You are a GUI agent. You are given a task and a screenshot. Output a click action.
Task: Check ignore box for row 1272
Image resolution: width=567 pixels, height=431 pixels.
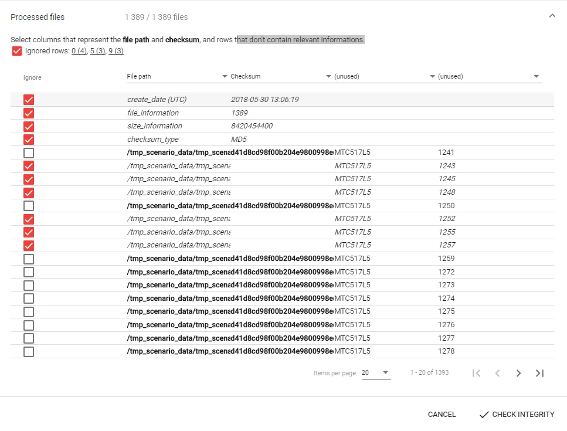click(x=29, y=272)
